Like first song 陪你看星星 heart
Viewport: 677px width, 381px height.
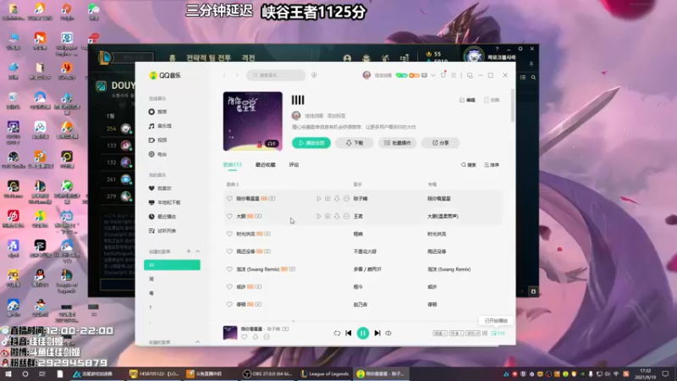click(x=229, y=199)
